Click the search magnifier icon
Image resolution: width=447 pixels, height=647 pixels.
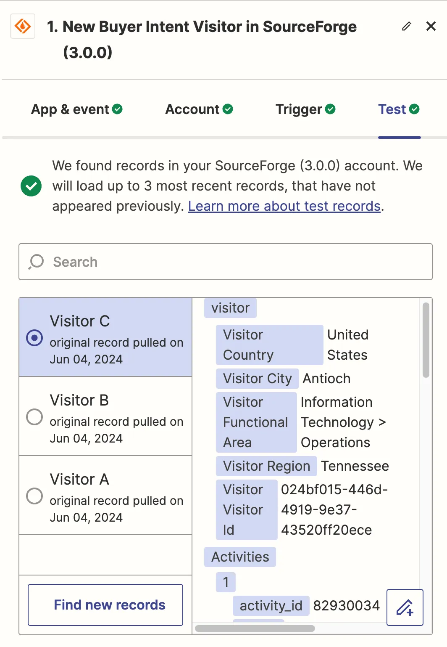[36, 262]
